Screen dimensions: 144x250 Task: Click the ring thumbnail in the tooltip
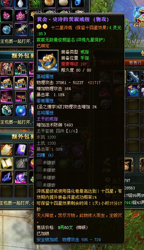coord(48,61)
